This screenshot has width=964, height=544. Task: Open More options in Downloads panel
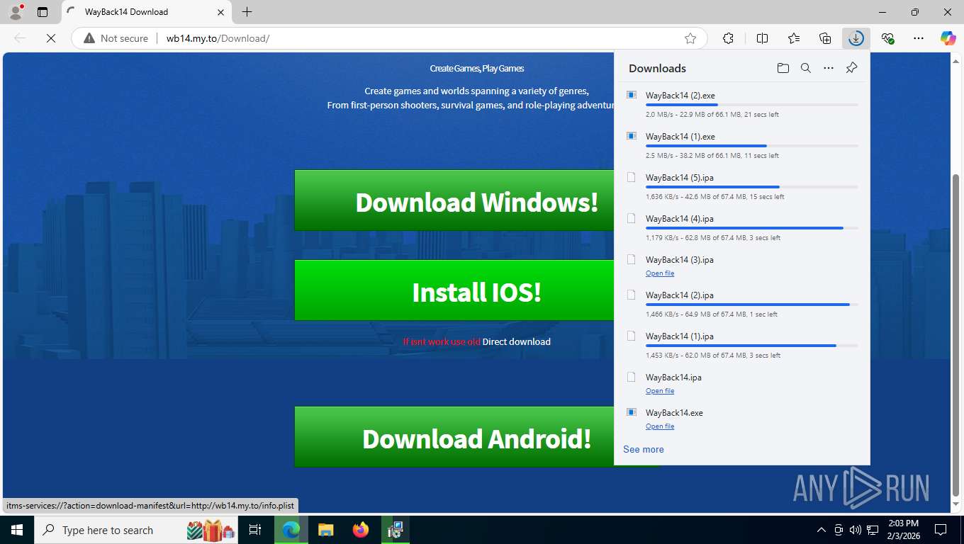(x=829, y=68)
